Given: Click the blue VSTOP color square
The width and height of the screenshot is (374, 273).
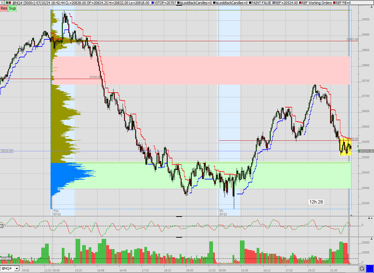Looking at the screenshot, I should pyautogui.click(x=153, y=3).
